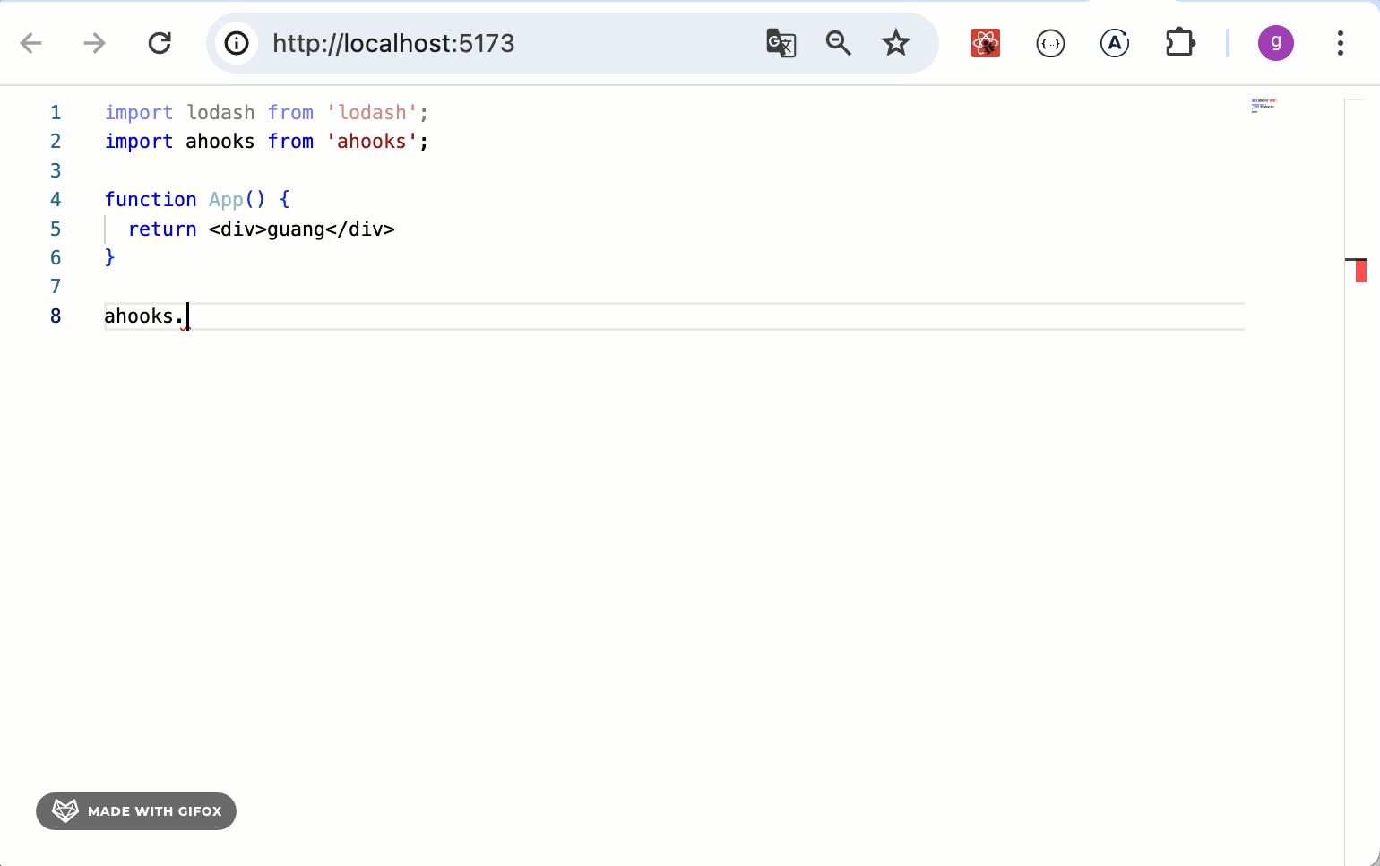This screenshot has width=1380, height=866.
Task: Click the function keyword on line 4
Action: point(151,200)
